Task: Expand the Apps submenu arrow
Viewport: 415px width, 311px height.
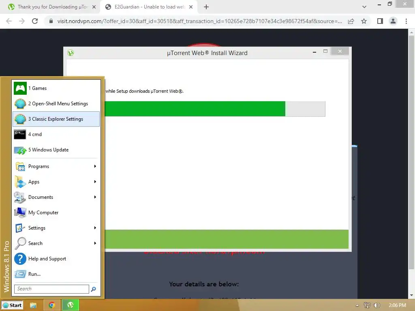Action: 95,182
